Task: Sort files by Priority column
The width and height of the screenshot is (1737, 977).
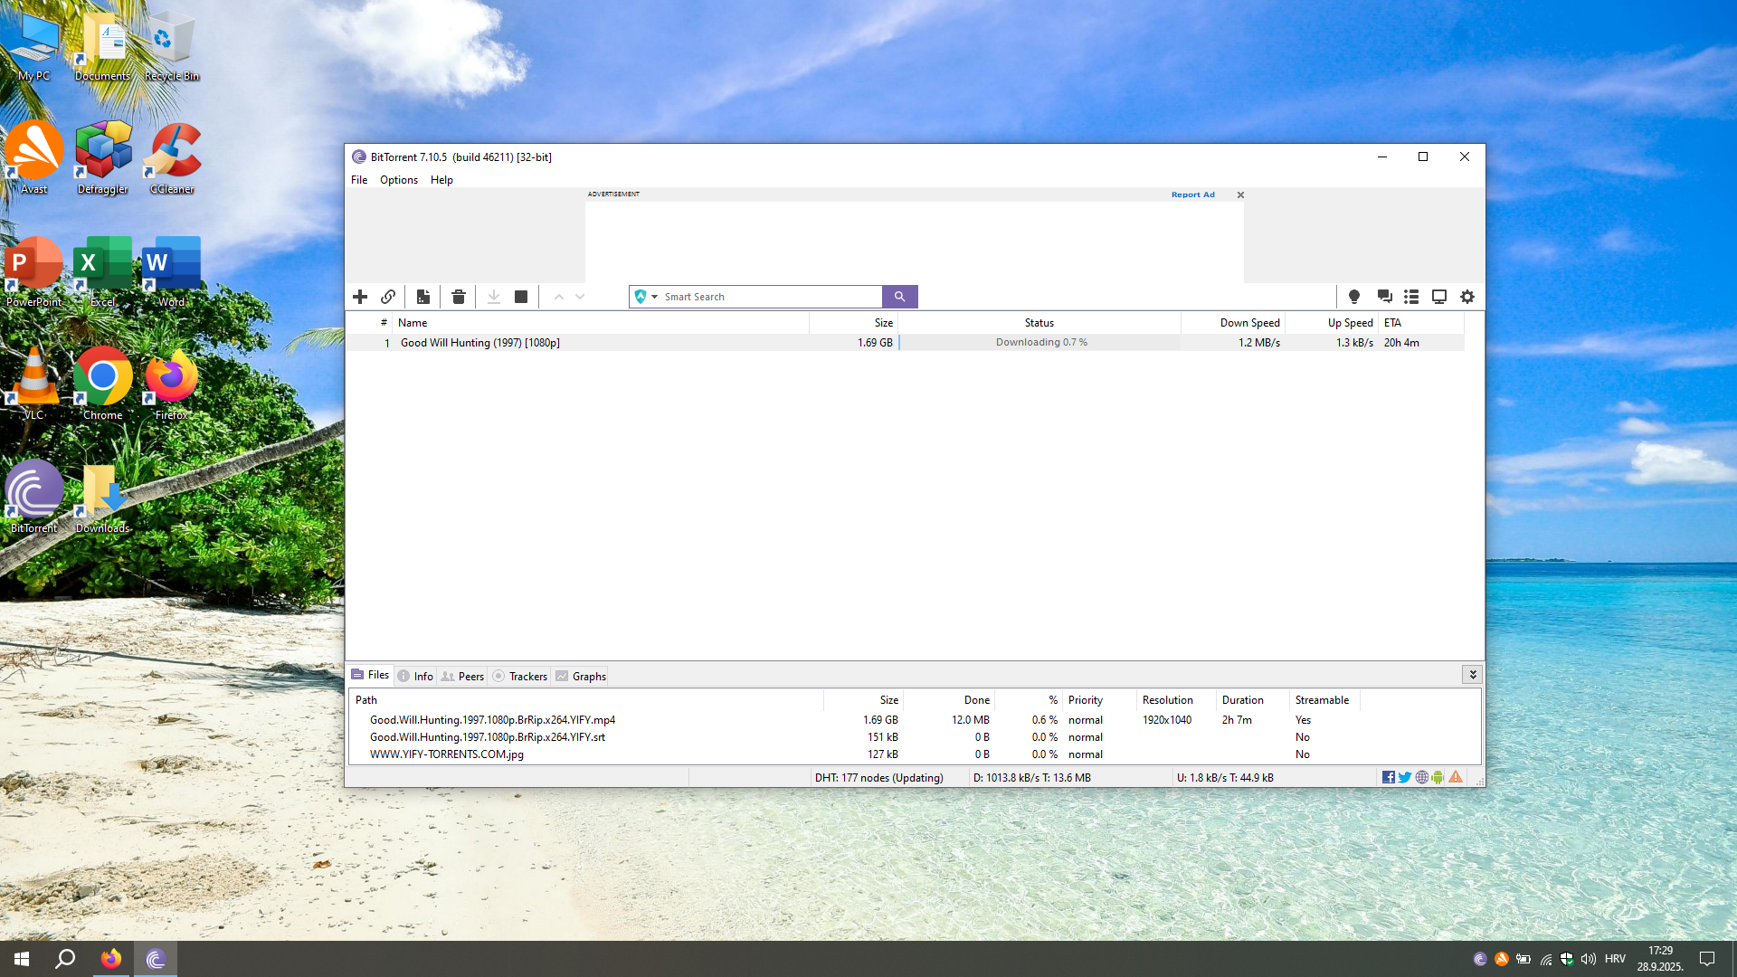Action: pyautogui.click(x=1099, y=700)
